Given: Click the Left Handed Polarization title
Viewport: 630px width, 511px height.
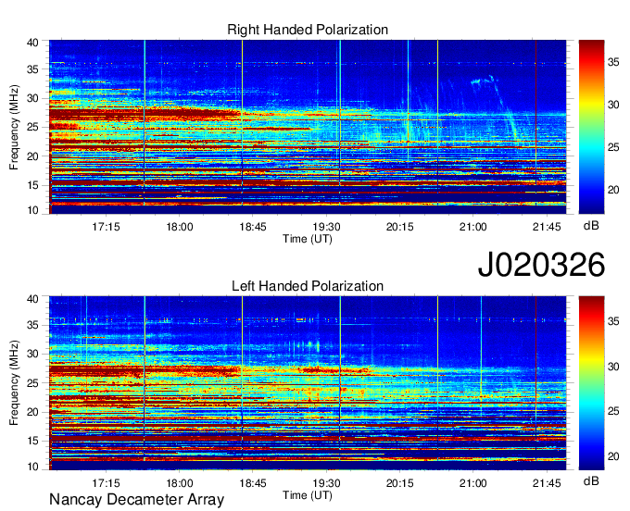Looking at the screenshot, I should pyautogui.click(x=308, y=286).
